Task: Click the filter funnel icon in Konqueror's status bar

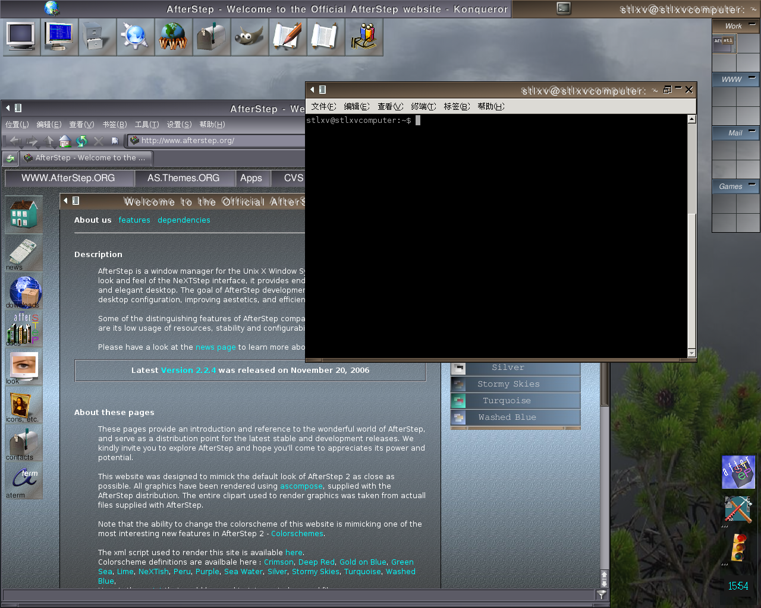Action: point(602,594)
